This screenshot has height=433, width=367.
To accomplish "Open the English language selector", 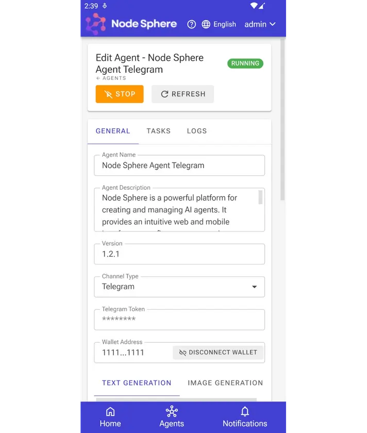I will [225, 24].
